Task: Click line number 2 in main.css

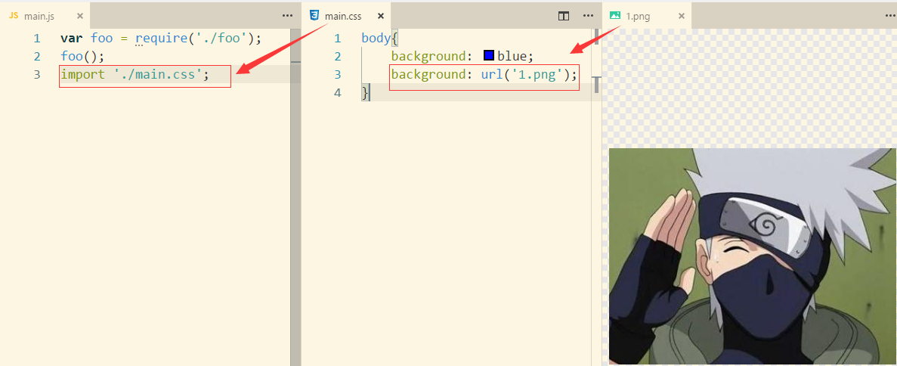Action: coord(338,56)
